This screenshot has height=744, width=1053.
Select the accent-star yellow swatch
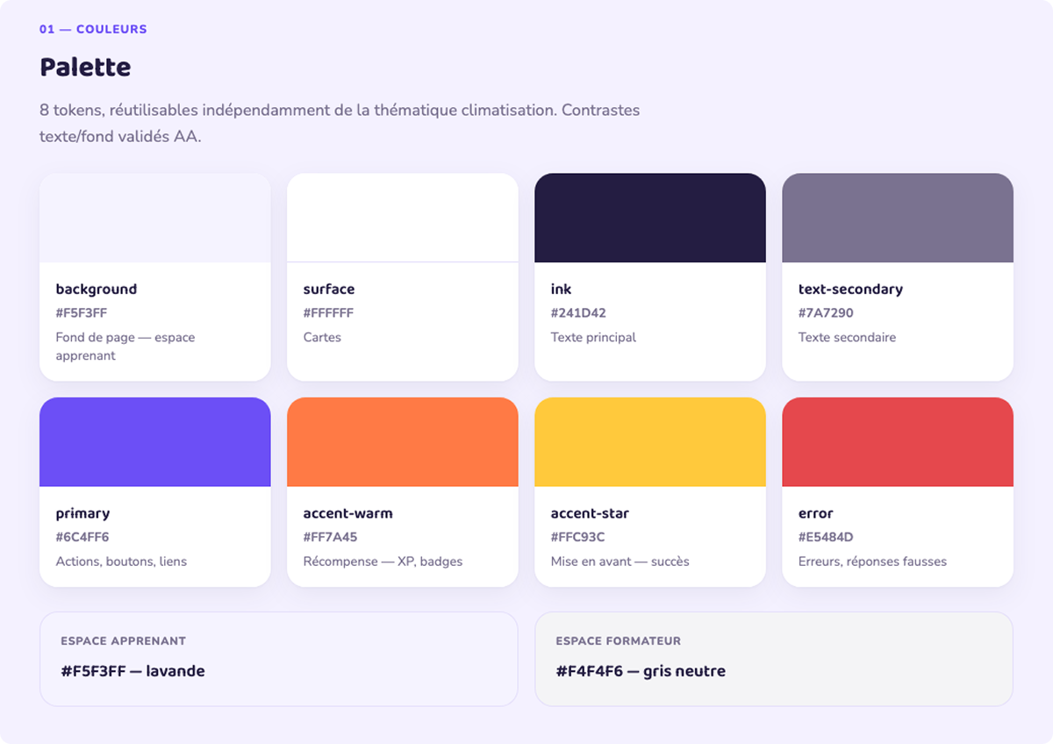(650, 442)
